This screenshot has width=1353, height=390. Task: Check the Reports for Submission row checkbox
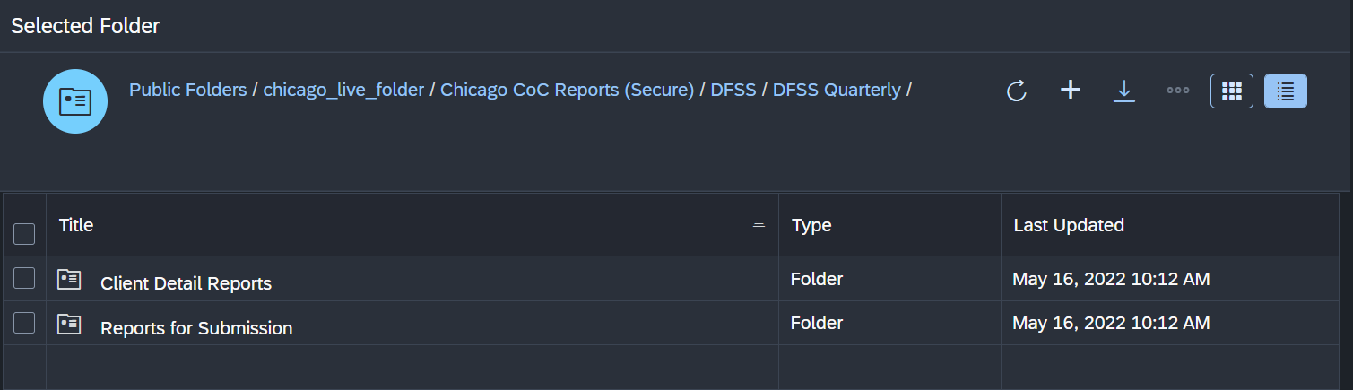coord(24,323)
